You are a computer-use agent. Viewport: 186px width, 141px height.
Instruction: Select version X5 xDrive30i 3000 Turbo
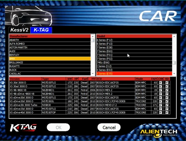point(26,105)
